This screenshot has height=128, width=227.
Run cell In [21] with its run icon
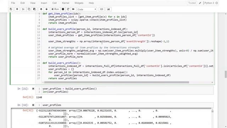33,89
